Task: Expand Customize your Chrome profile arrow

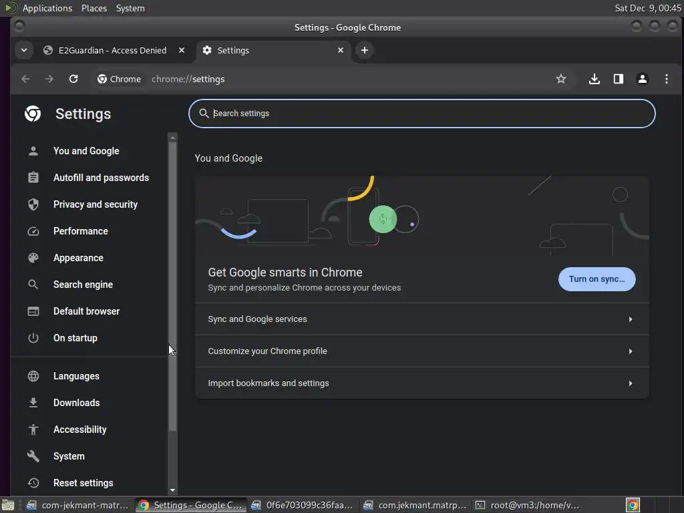Action: tap(631, 351)
